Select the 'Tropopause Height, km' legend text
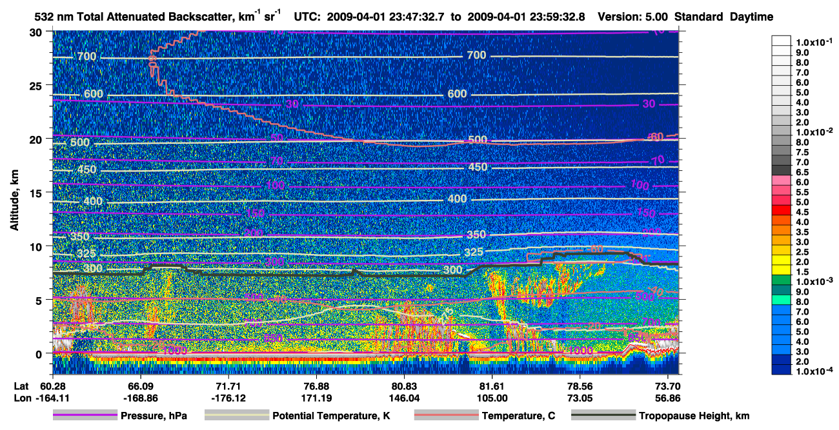Image resolution: width=839 pixels, height=430 pixels. (x=694, y=416)
